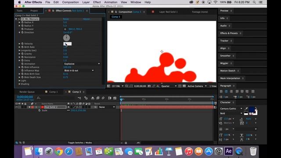
Task: Toggle the Scale constrain proportions link
Action: tap(68, 111)
